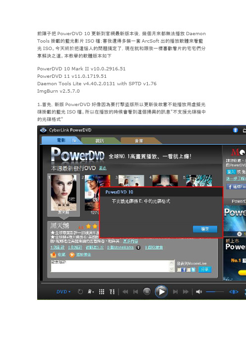The width and height of the screenshot is (246, 348).
Task: Click the upgrade arrow icon in title bar
Action: tap(236, 130)
